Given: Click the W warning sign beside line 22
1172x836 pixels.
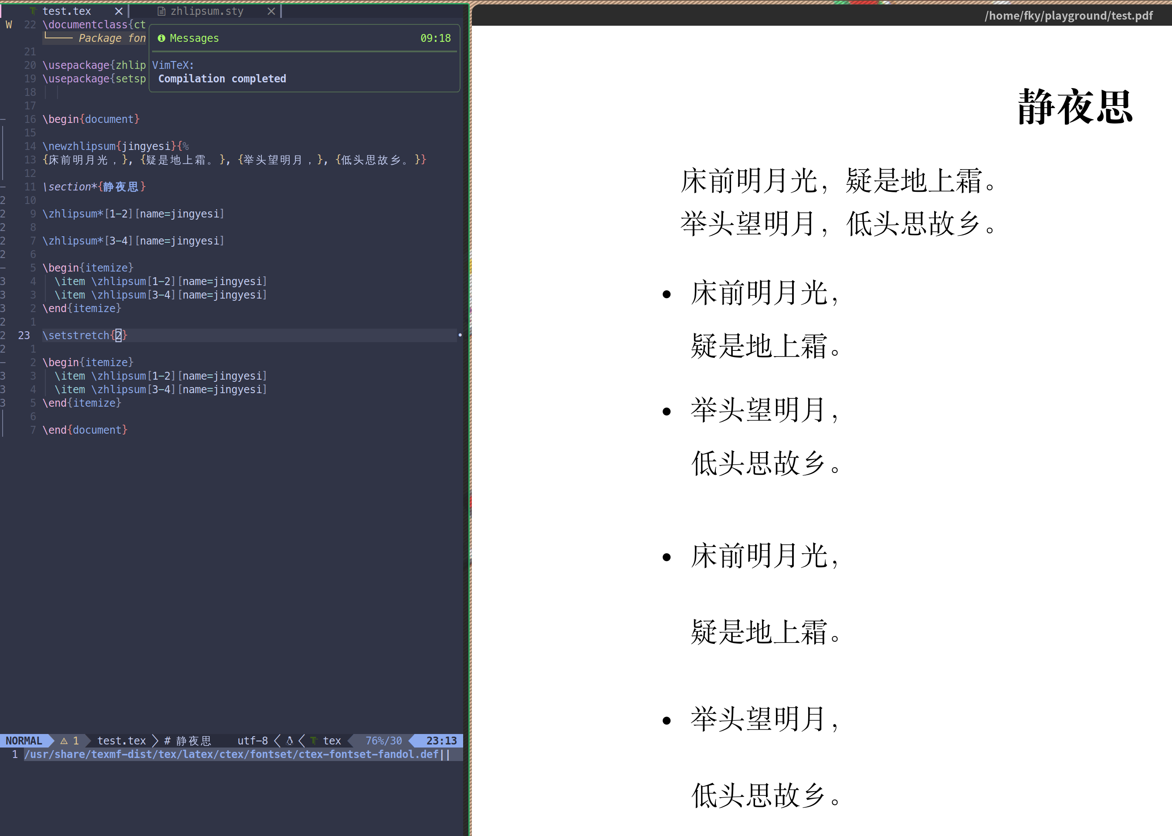Looking at the screenshot, I should click(8, 24).
